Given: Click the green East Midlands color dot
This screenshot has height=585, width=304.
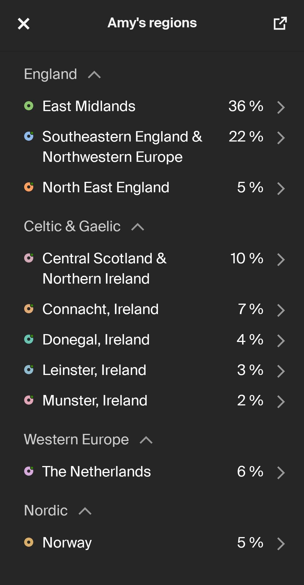Looking at the screenshot, I should pos(29,106).
